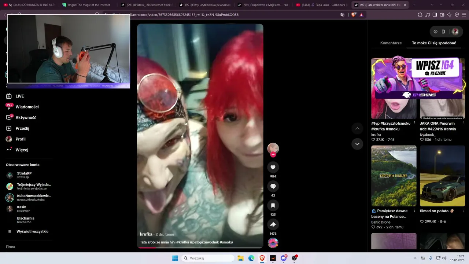Seek the video using the red progress bar

click(x=200, y=247)
